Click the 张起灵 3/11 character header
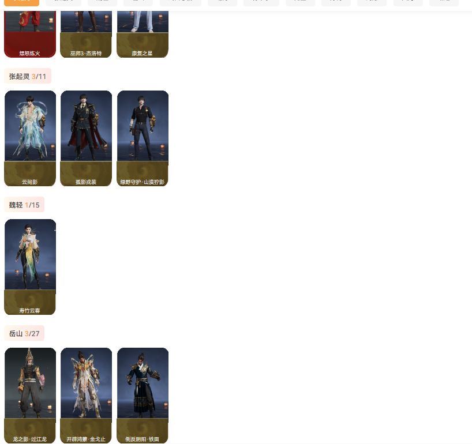 (x=28, y=76)
